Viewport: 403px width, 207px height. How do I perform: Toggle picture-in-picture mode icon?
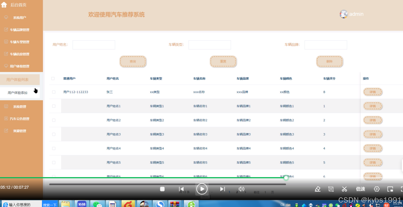coord(390,189)
